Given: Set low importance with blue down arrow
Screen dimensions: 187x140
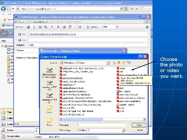Looking at the screenshot, I should point(58,27).
